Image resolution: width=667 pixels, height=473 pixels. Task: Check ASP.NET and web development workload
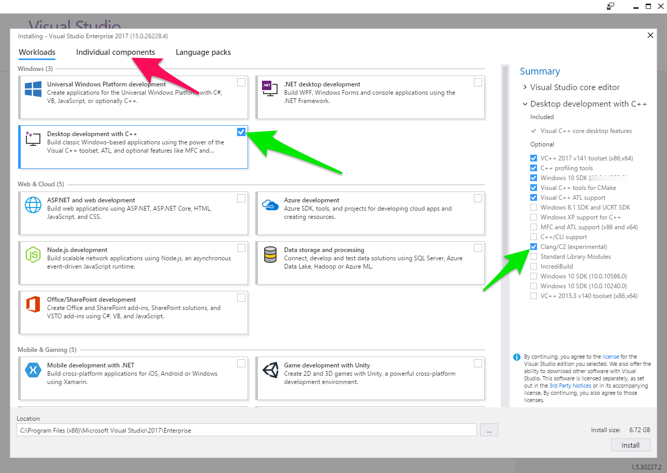tap(241, 198)
